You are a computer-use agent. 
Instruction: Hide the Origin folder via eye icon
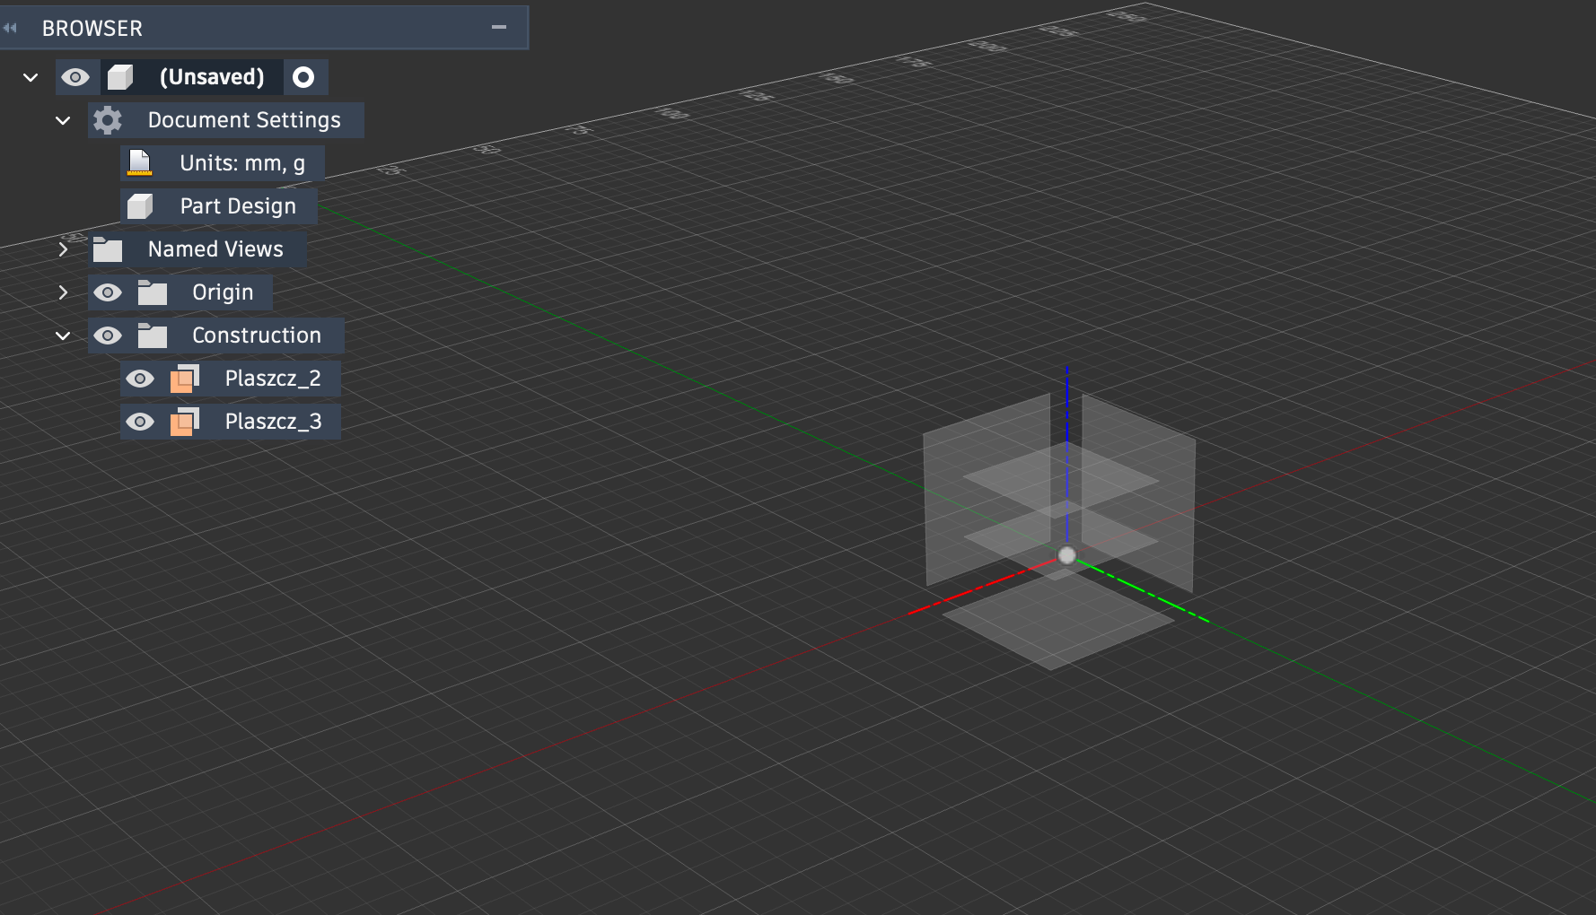pyautogui.click(x=108, y=292)
